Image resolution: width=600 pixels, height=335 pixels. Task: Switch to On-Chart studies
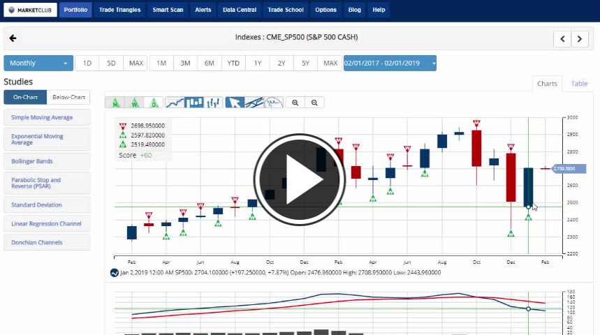[25, 97]
